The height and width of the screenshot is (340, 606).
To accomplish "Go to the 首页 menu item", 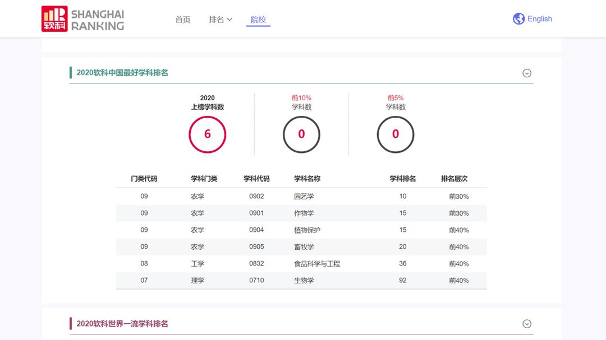I will (182, 18).
